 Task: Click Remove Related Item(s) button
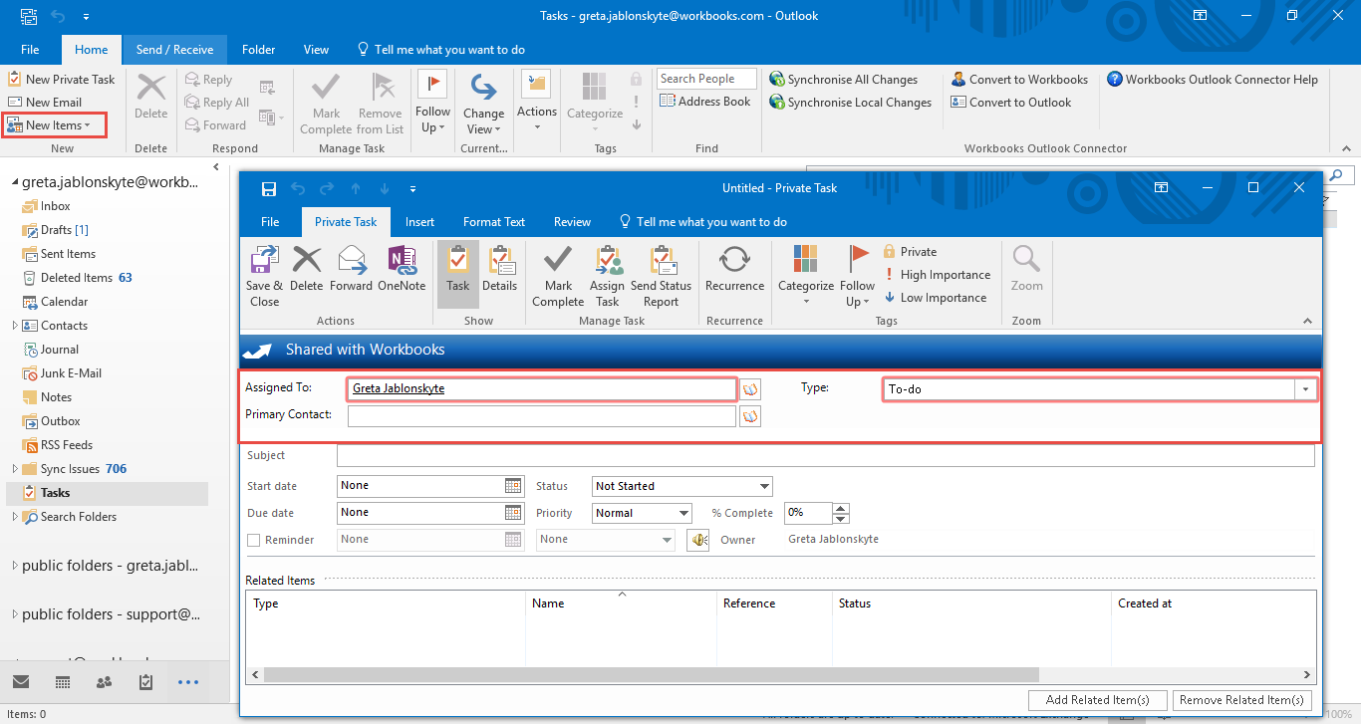1242,700
